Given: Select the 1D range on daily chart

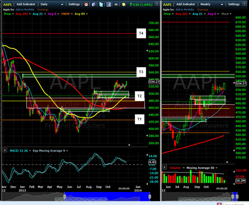Looking at the screenshot, I should pos(95,199).
